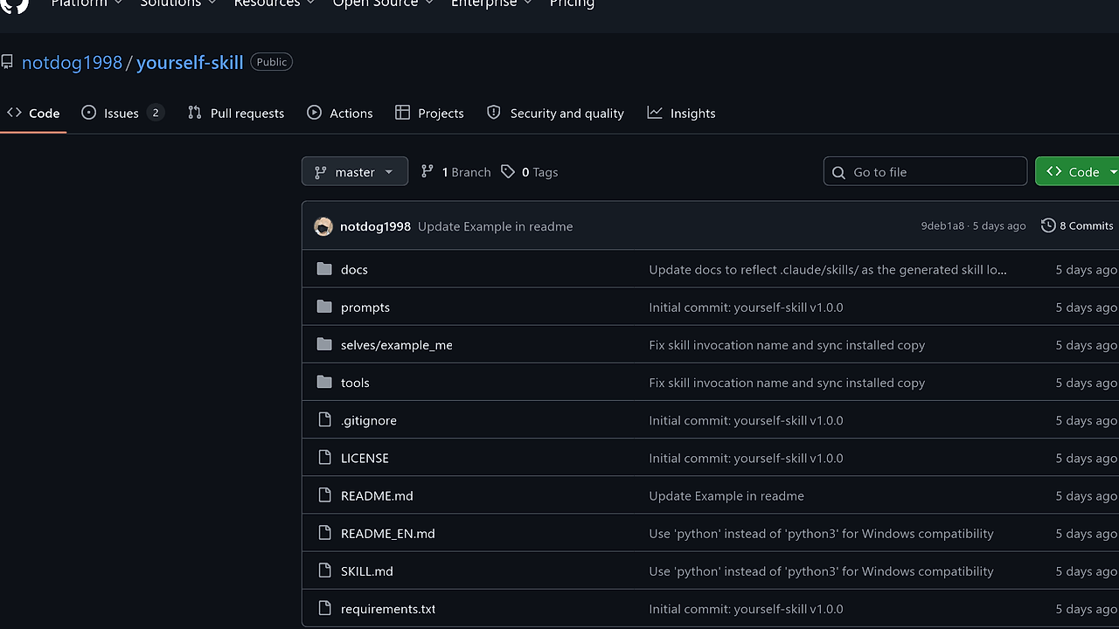Screen dimensions: 1119x629
Task: Open the Pricing link in header
Action: [x=572, y=3]
